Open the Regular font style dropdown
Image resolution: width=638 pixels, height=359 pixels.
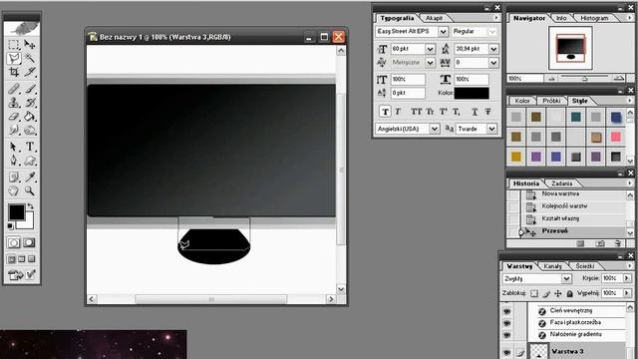(x=492, y=31)
